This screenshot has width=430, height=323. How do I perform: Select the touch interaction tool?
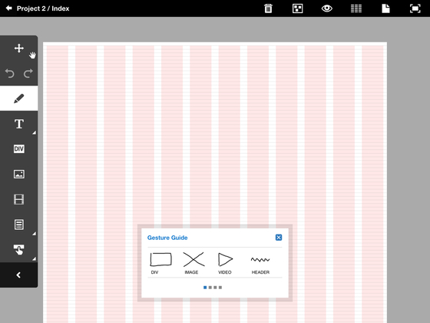19,250
